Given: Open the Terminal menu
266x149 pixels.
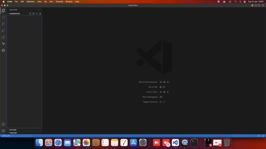Looking at the screenshot, I should coord(59,2).
